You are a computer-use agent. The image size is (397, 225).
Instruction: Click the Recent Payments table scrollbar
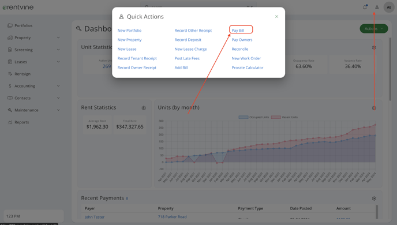click(x=377, y=212)
